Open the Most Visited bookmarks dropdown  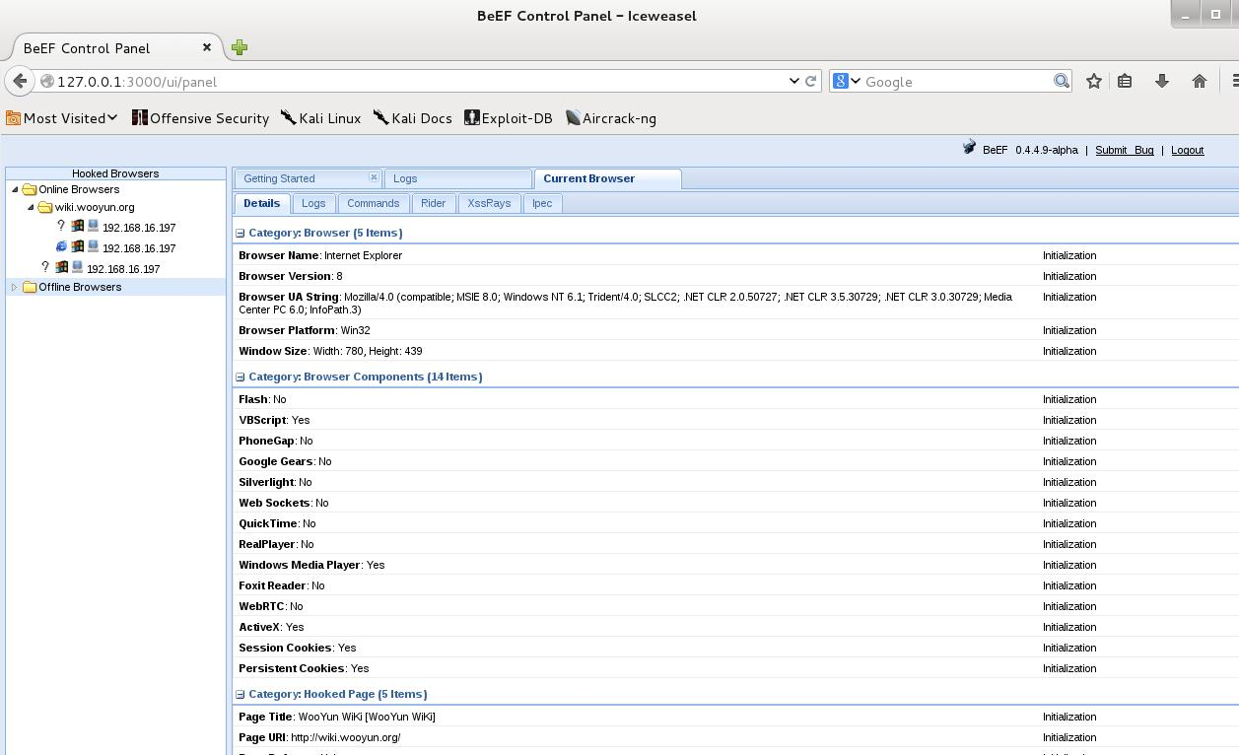coord(62,117)
